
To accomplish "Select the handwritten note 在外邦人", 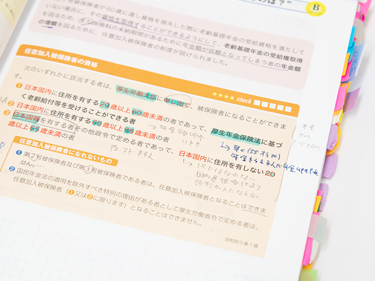I will tap(132, 153).
